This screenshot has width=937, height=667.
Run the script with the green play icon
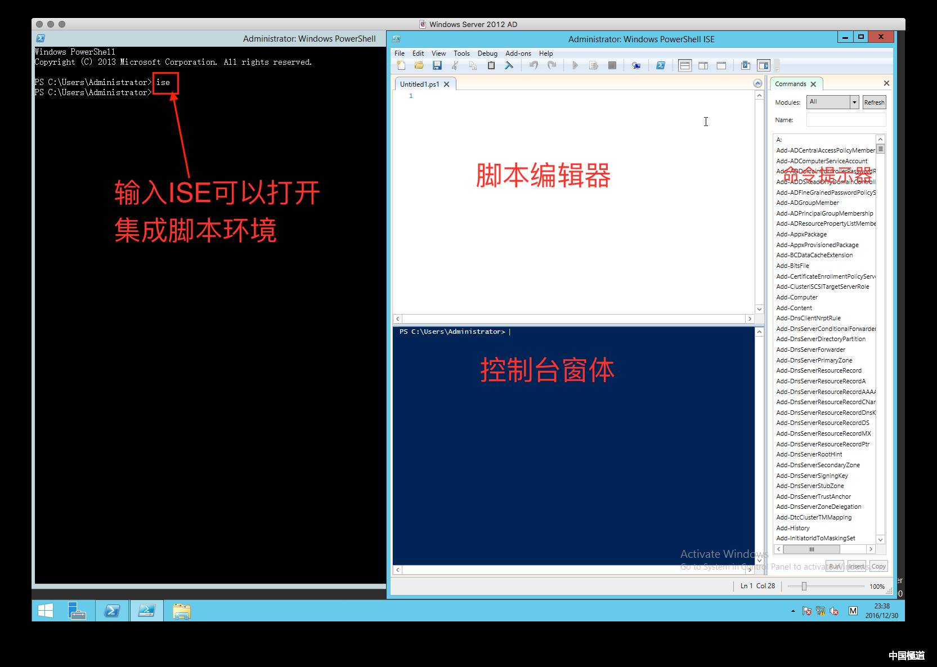click(x=575, y=65)
